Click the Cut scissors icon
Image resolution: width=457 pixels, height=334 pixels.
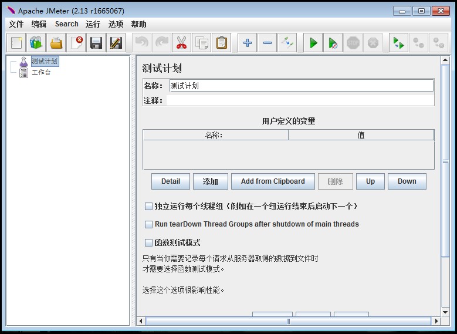coord(181,43)
